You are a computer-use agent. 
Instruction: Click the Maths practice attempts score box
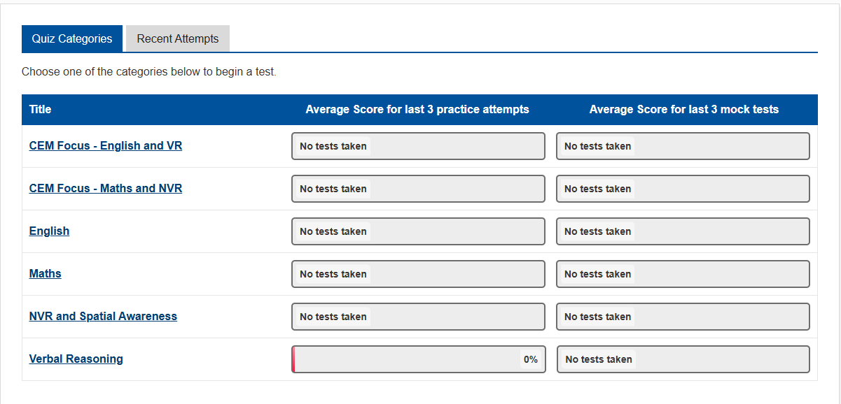pyautogui.click(x=418, y=274)
